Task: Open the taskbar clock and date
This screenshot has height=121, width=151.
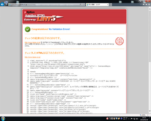Action: (144, 119)
